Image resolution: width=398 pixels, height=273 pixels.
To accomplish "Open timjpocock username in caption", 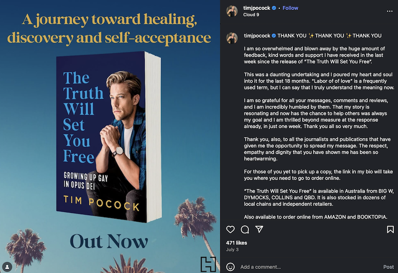I will click(x=257, y=36).
